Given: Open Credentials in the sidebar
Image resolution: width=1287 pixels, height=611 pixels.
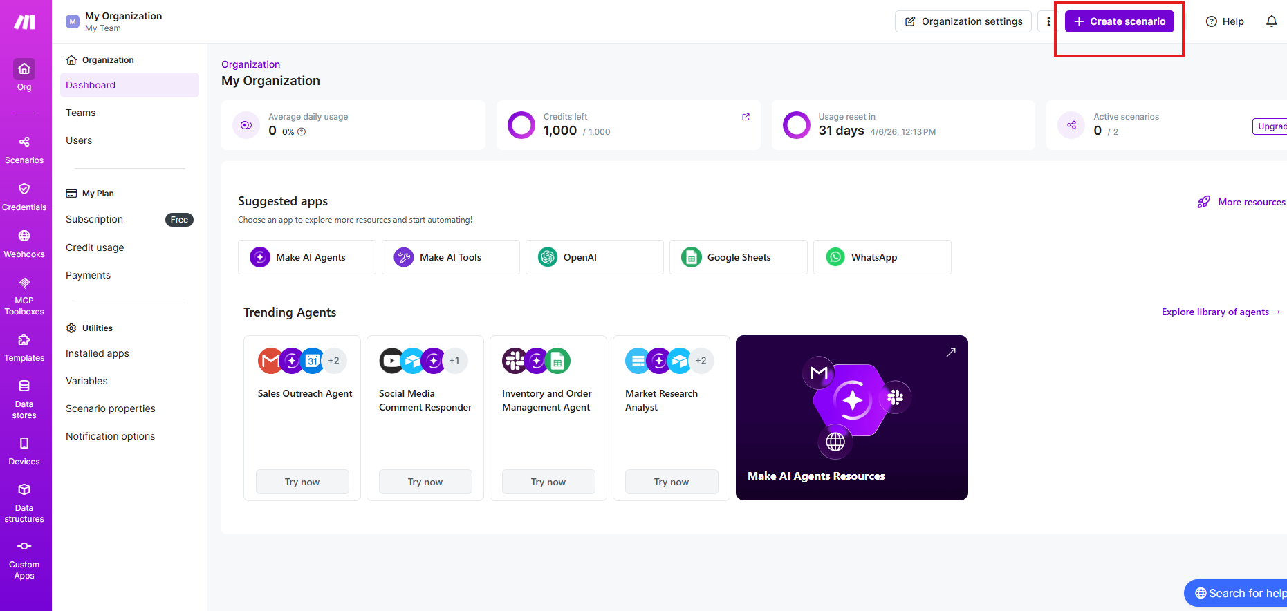Looking at the screenshot, I should [24, 196].
